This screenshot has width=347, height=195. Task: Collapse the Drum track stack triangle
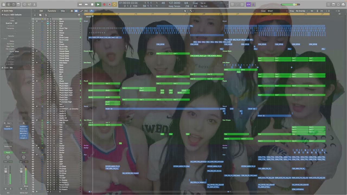click(37, 21)
